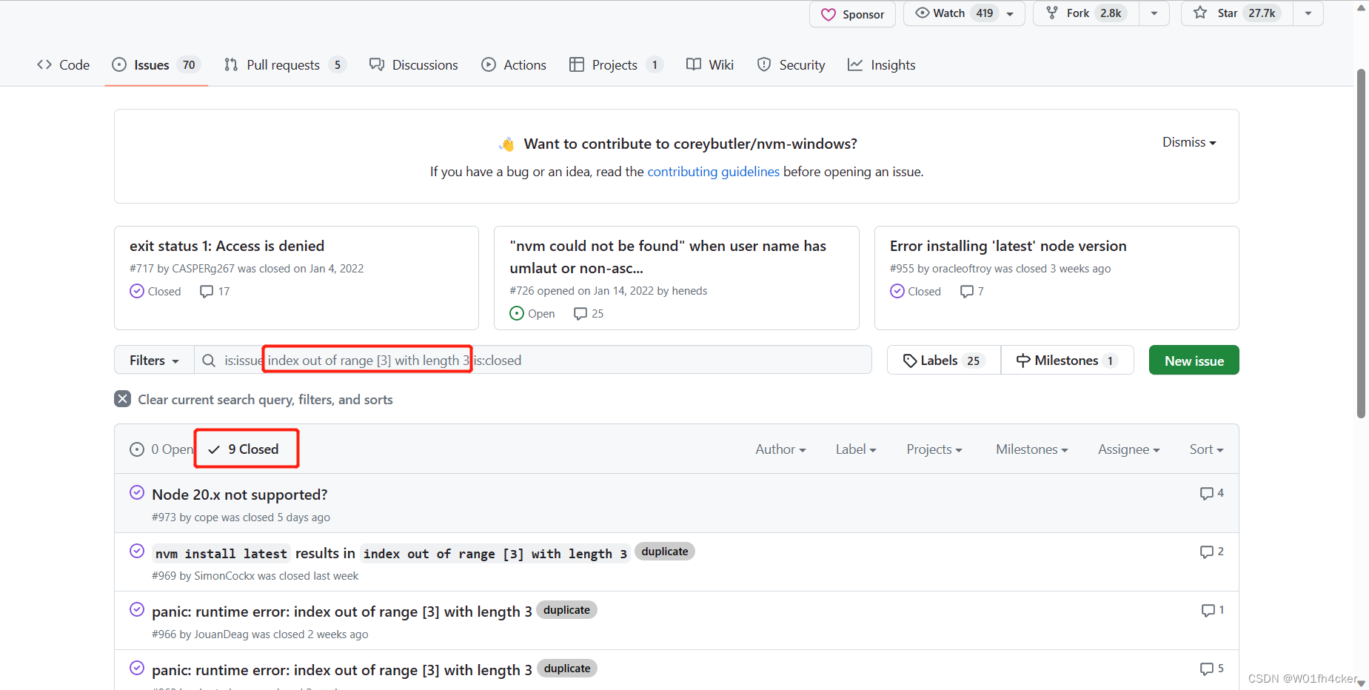The image size is (1369, 690).
Task: Open the Actions tab
Action: [514, 65]
